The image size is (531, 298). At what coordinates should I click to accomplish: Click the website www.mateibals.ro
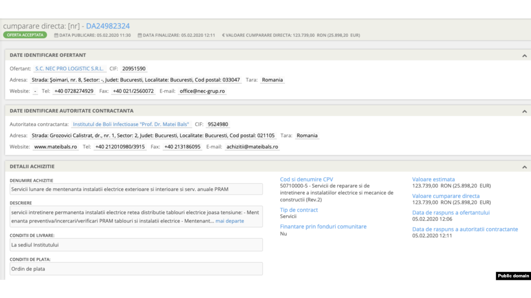56,147
